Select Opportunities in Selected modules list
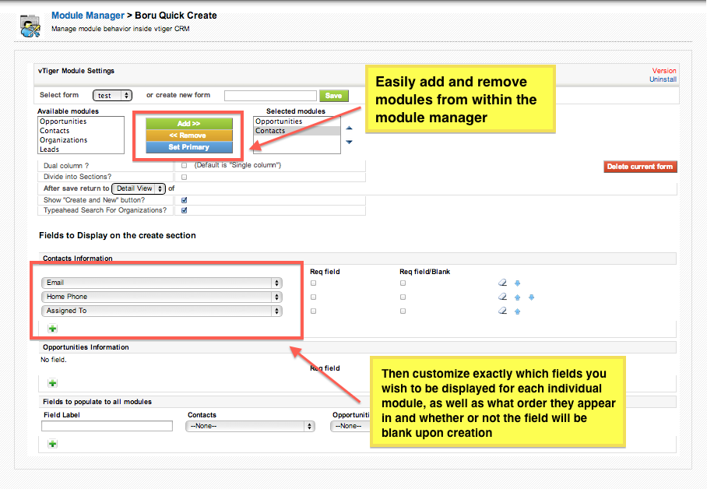707x489 pixels. pyautogui.click(x=297, y=121)
